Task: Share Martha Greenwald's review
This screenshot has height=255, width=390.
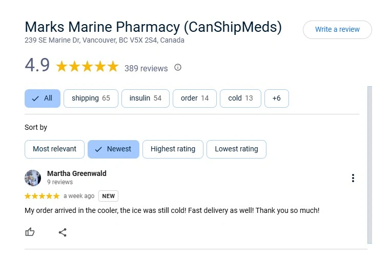Action: click(x=63, y=232)
